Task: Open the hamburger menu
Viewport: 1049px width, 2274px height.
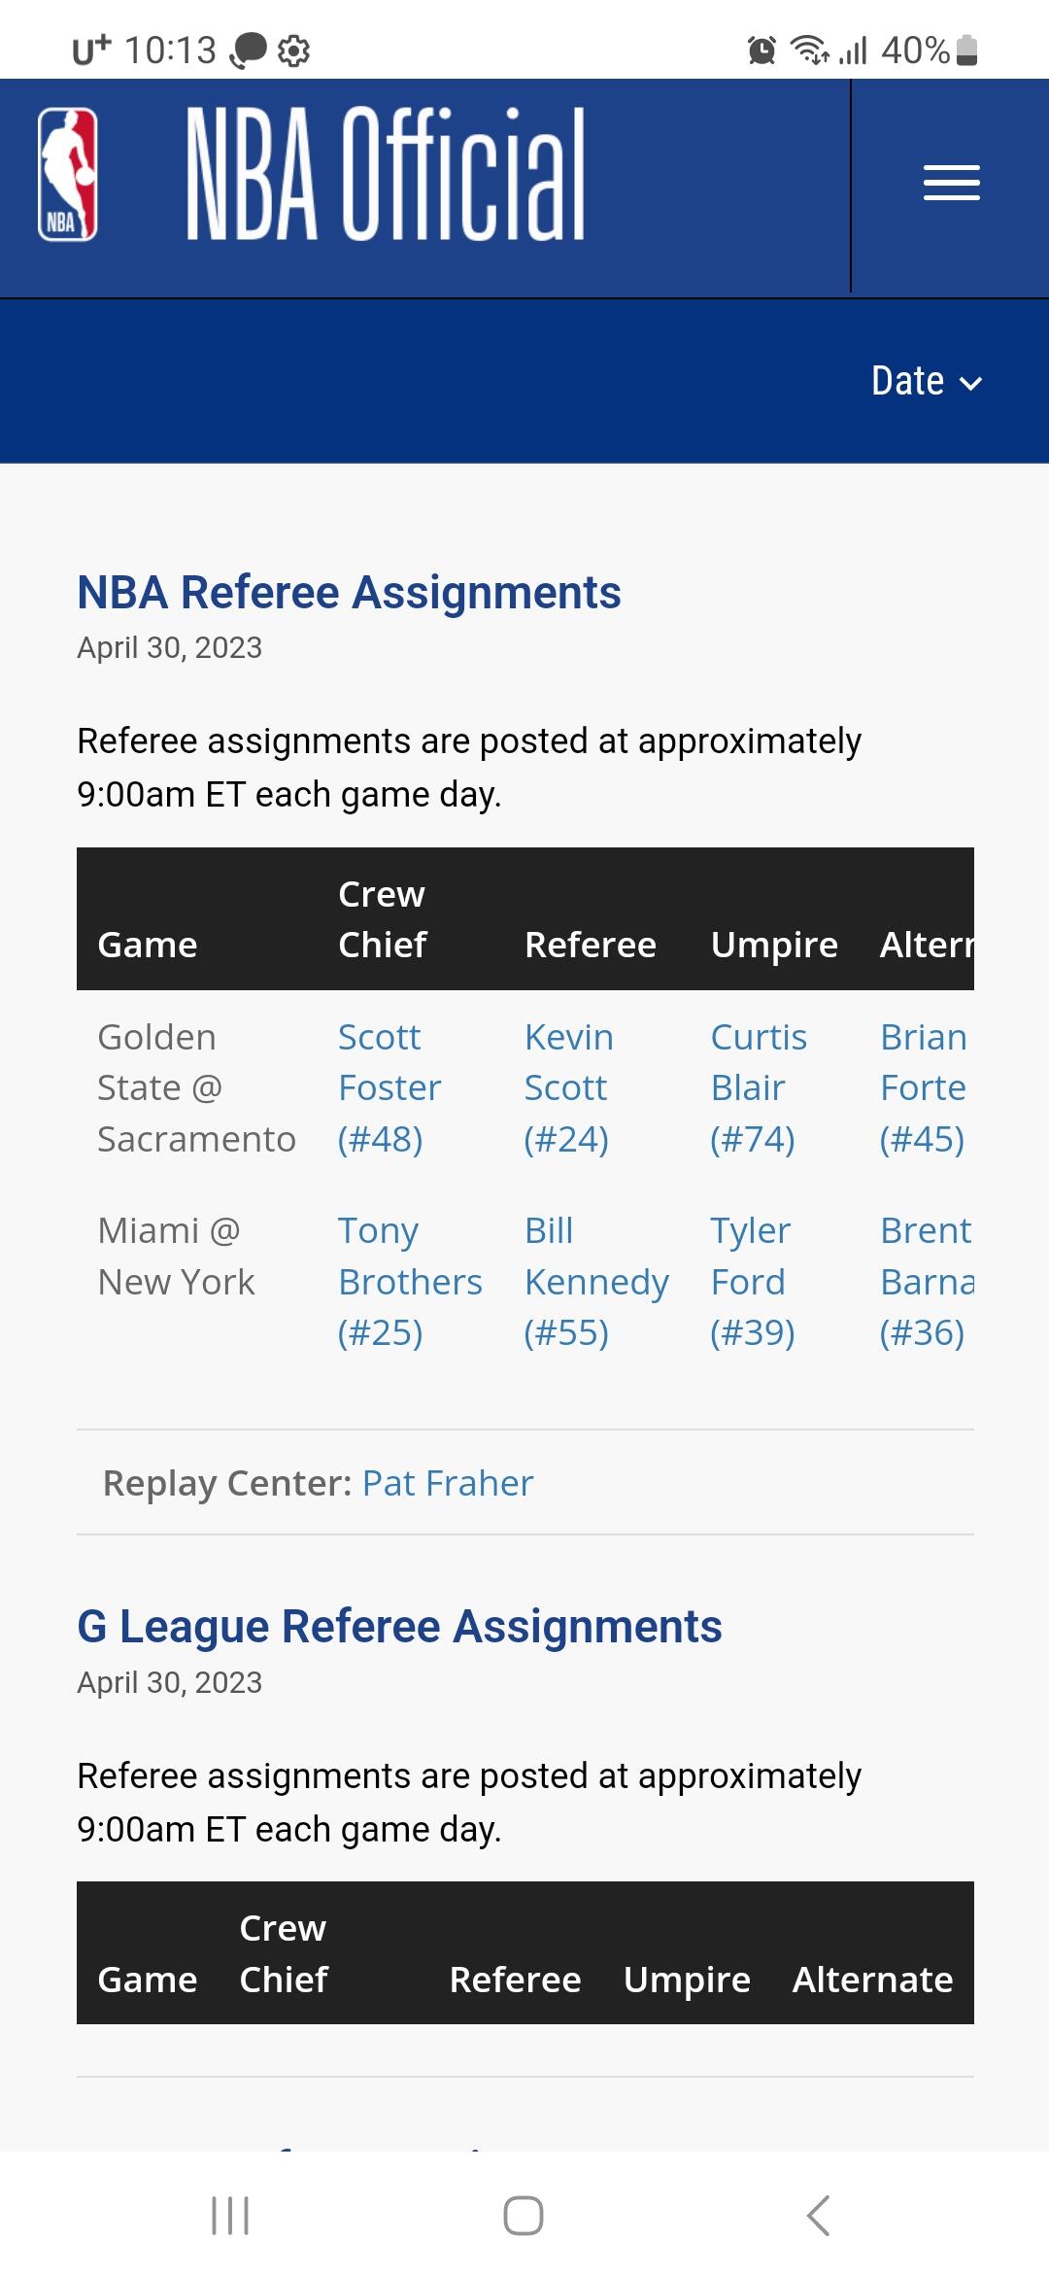Action: point(951,184)
